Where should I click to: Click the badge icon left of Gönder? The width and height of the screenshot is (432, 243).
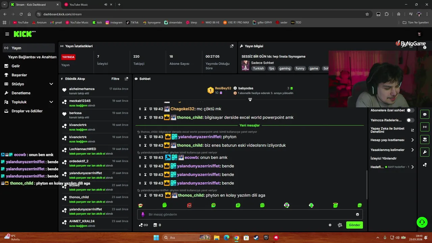340,225
